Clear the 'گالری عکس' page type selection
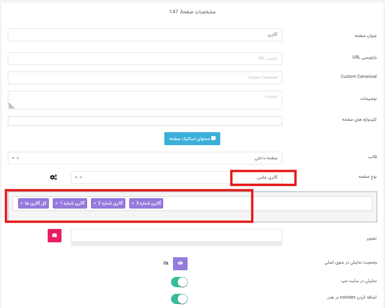 point(81,177)
